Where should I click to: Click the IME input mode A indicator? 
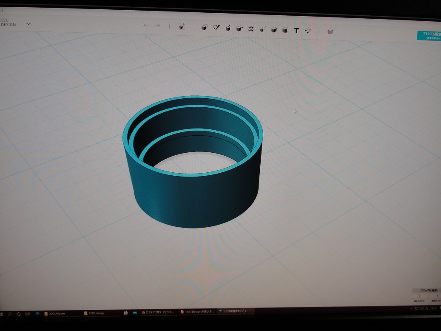pos(427,308)
